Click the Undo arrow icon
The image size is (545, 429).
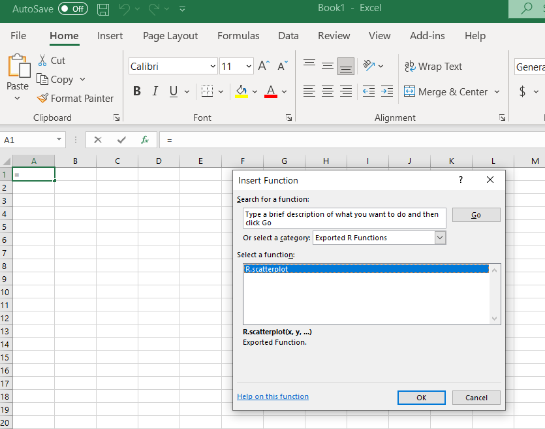pyautogui.click(x=125, y=9)
